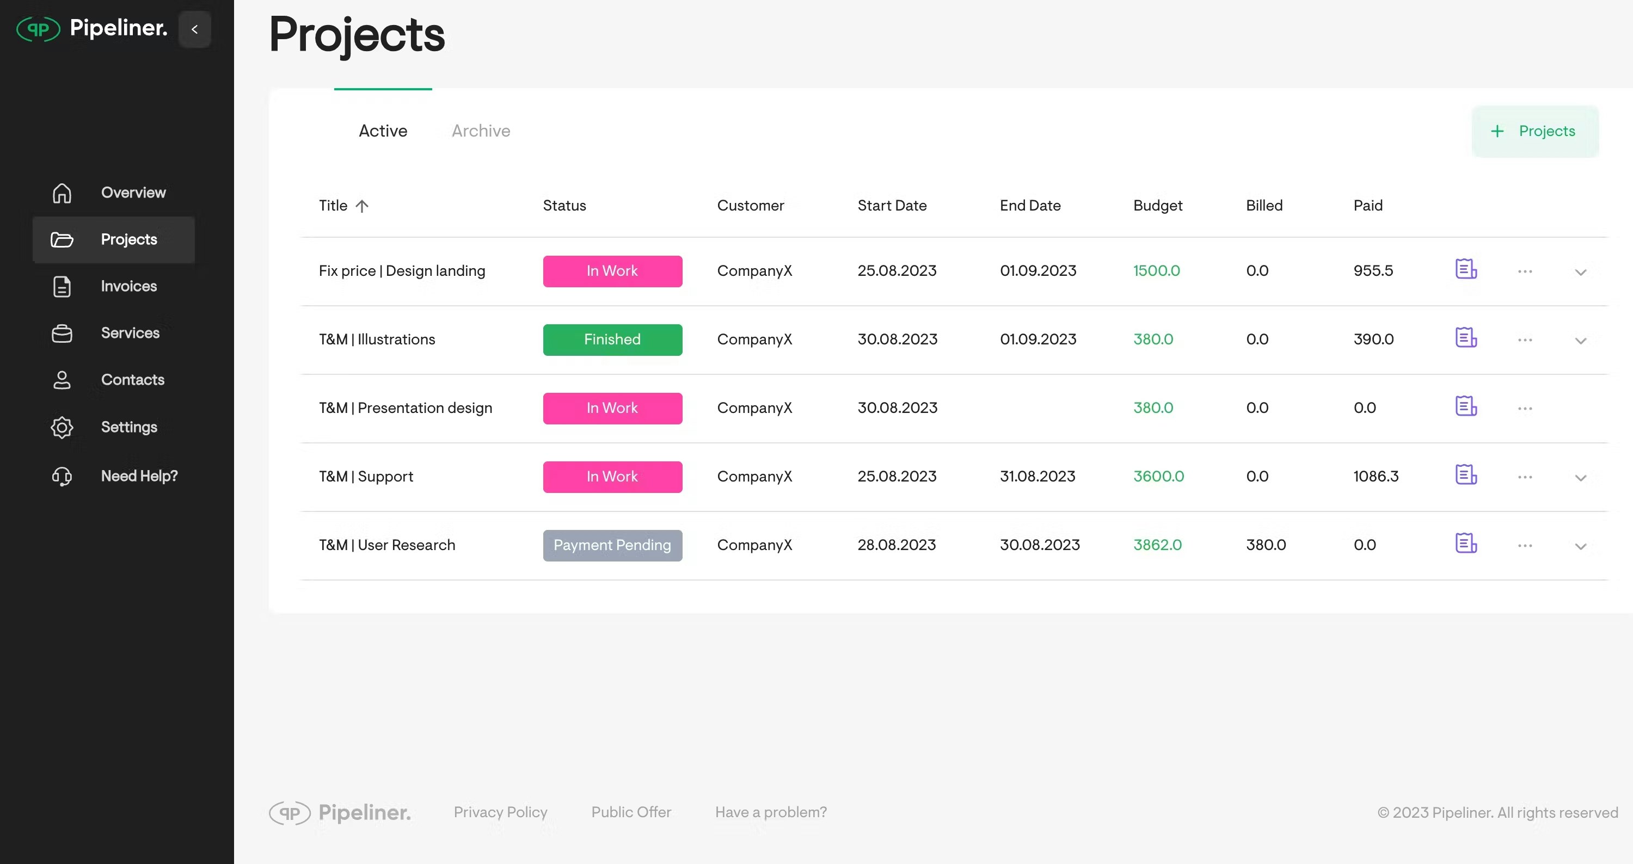Select the Active tab
This screenshot has width=1633, height=864.
click(383, 131)
